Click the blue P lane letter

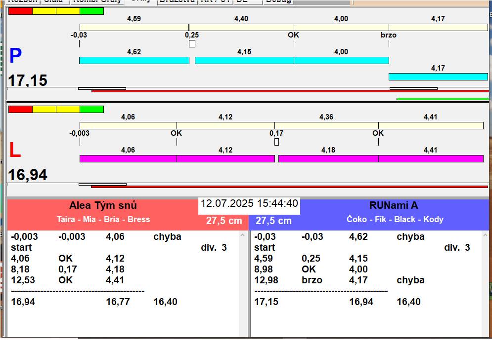click(x=15, y=55)
